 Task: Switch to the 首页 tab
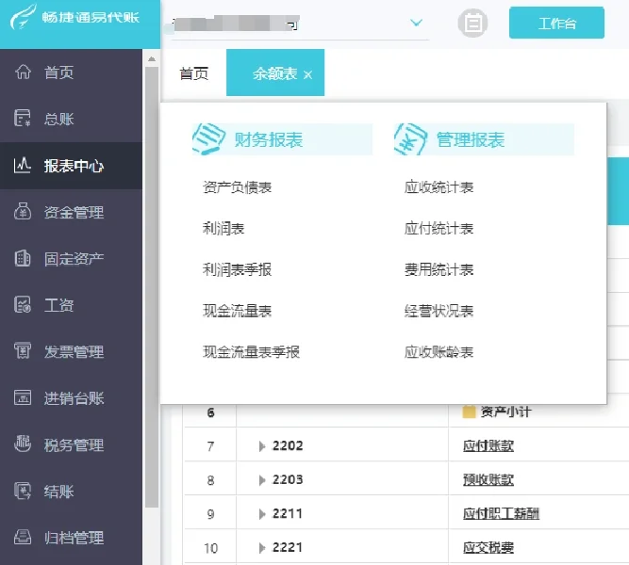pos(193,73)
